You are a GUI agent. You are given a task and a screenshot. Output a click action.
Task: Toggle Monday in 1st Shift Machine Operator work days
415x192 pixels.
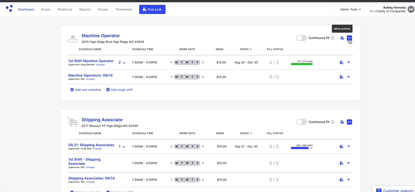[x=176, y=62]
